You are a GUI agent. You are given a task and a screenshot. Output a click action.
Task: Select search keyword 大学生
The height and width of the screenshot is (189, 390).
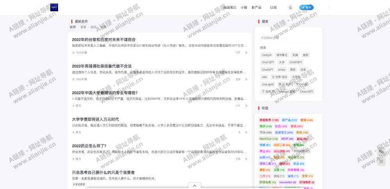pos(296,77)
